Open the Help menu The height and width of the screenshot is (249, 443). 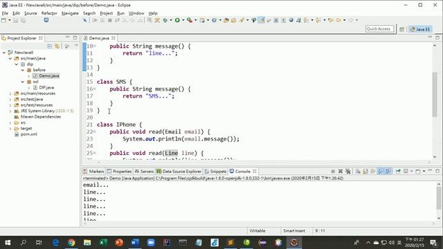tap(153, 13)
